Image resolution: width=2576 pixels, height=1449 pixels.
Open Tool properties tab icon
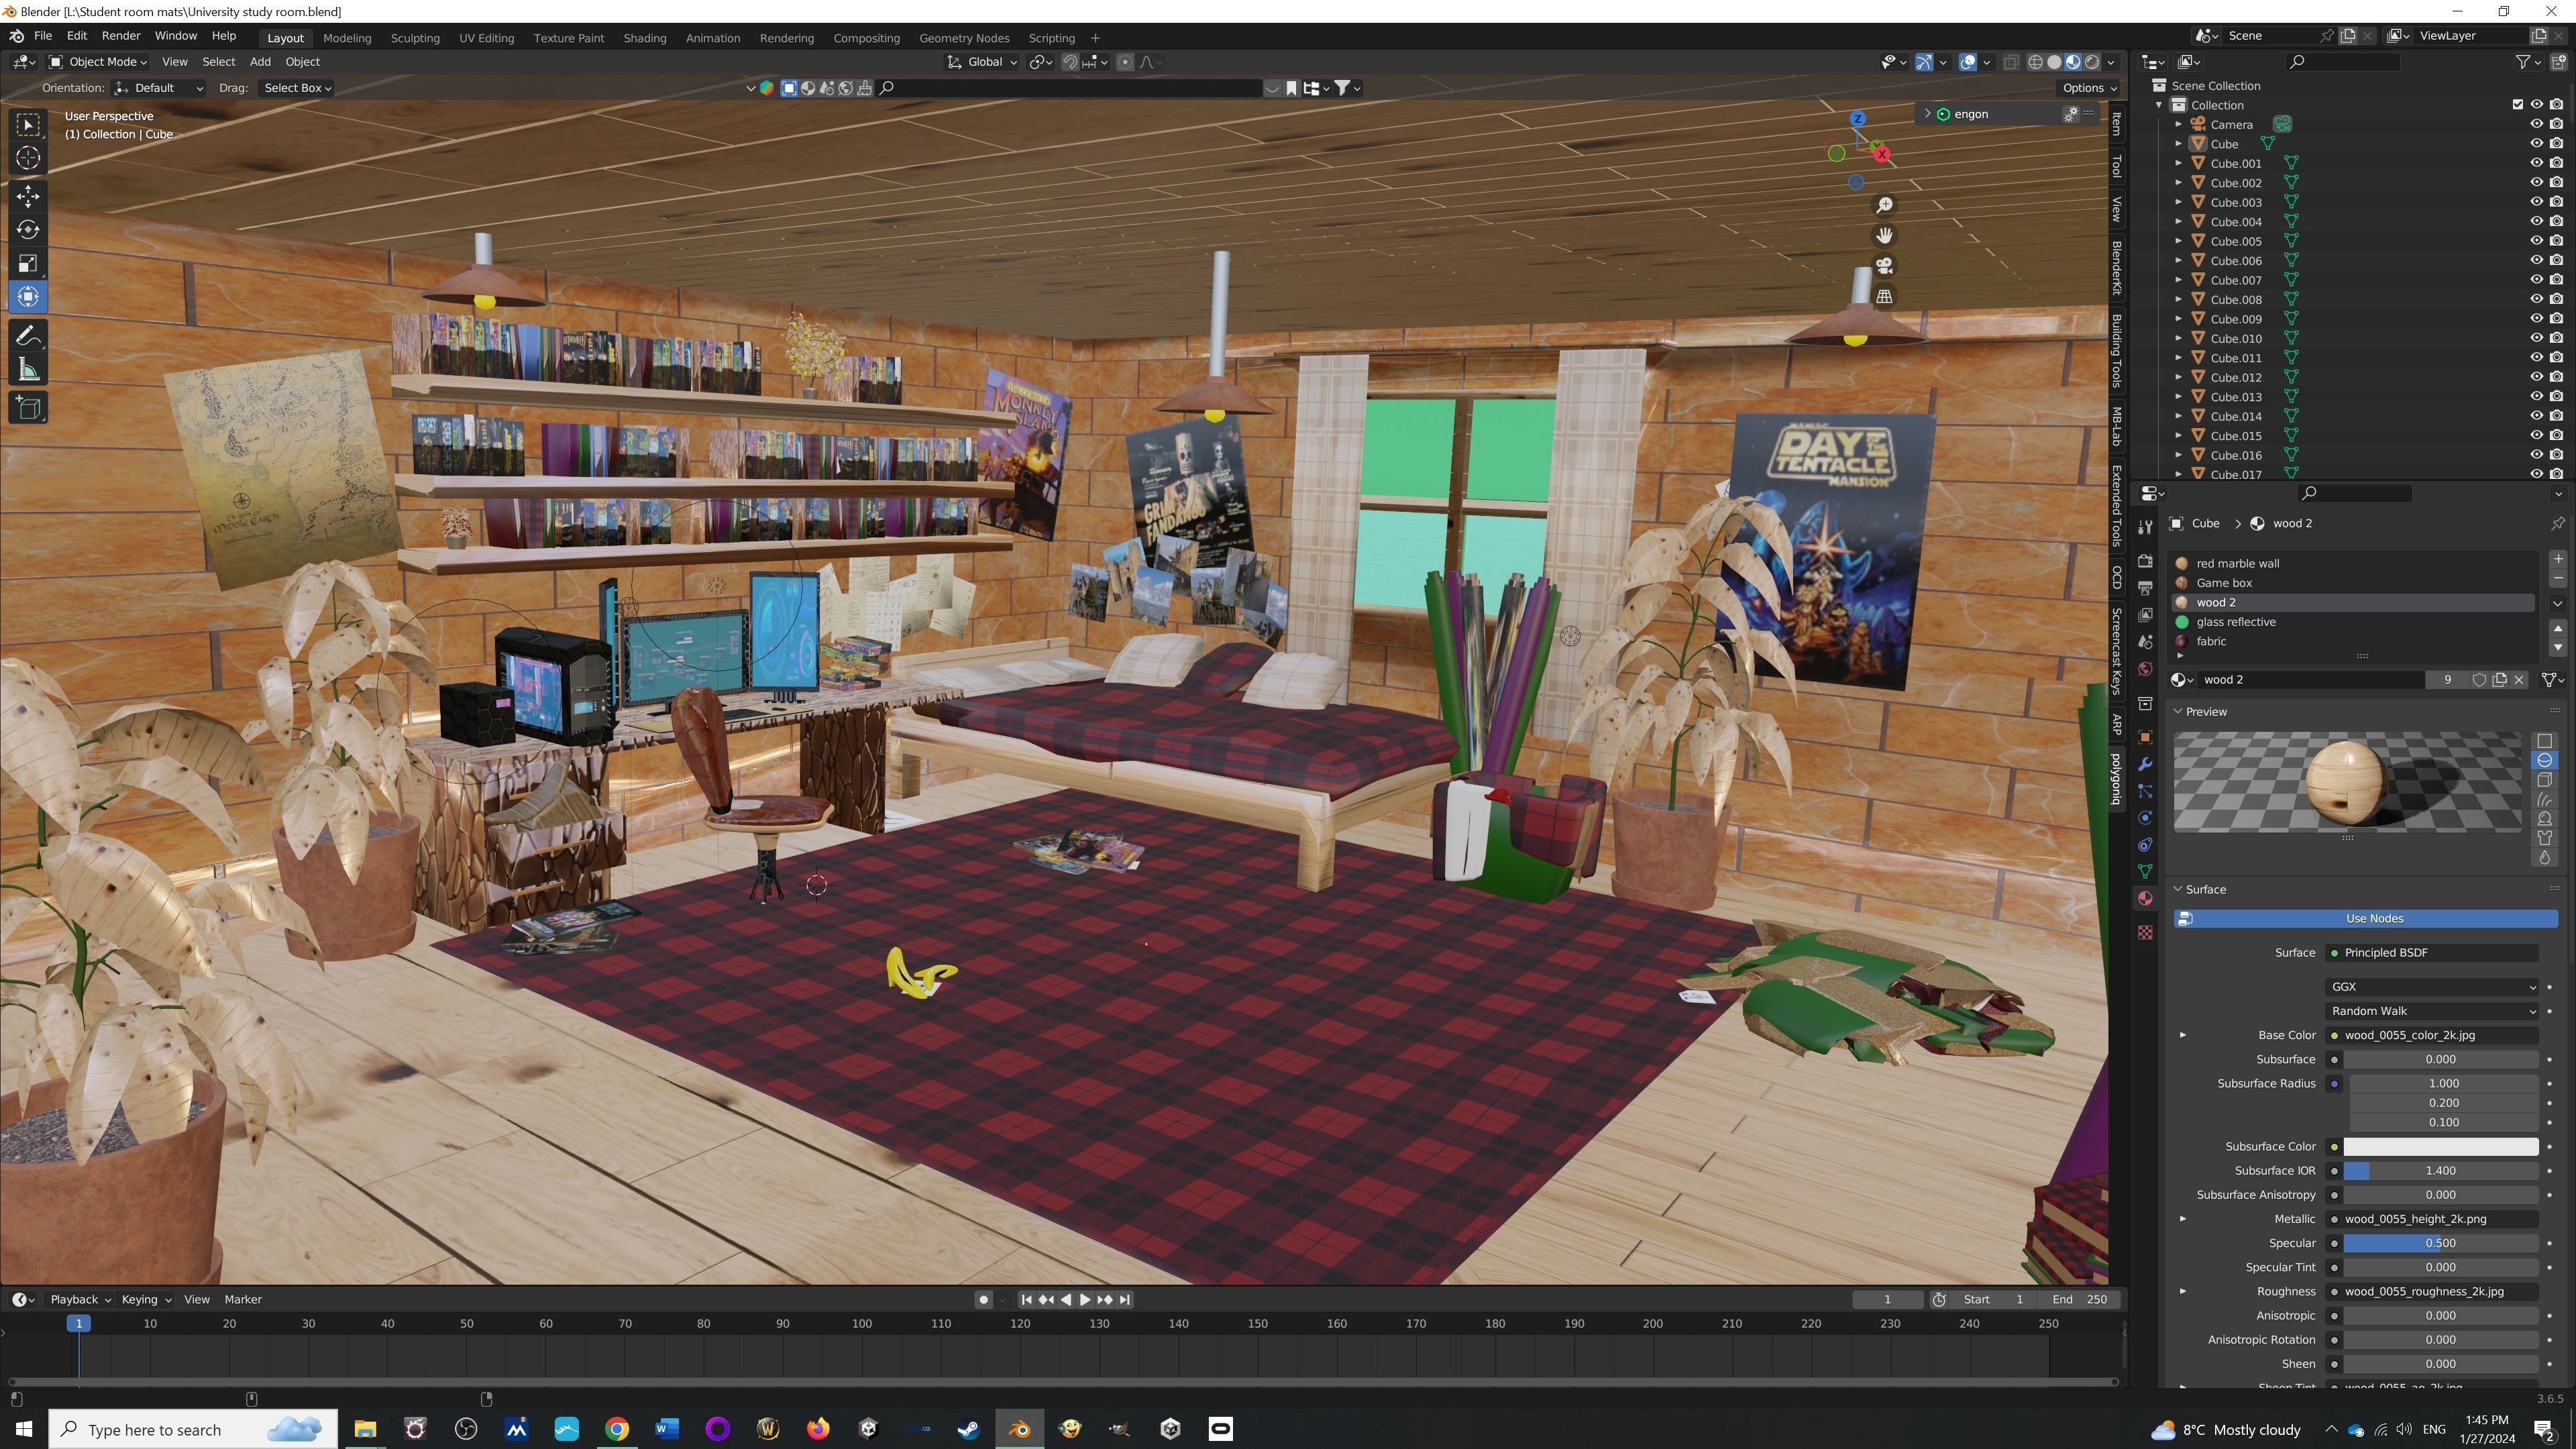point(2145,528)
